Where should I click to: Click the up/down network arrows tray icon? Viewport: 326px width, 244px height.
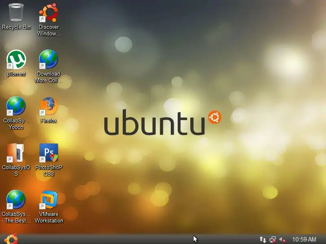[262, 240]
